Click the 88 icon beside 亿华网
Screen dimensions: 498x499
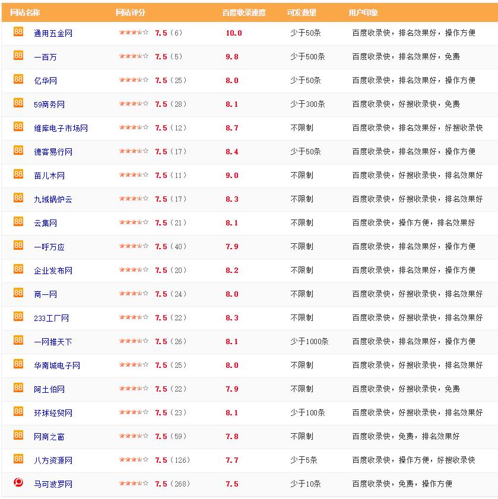pyautogui.click(x=18, y=79)
